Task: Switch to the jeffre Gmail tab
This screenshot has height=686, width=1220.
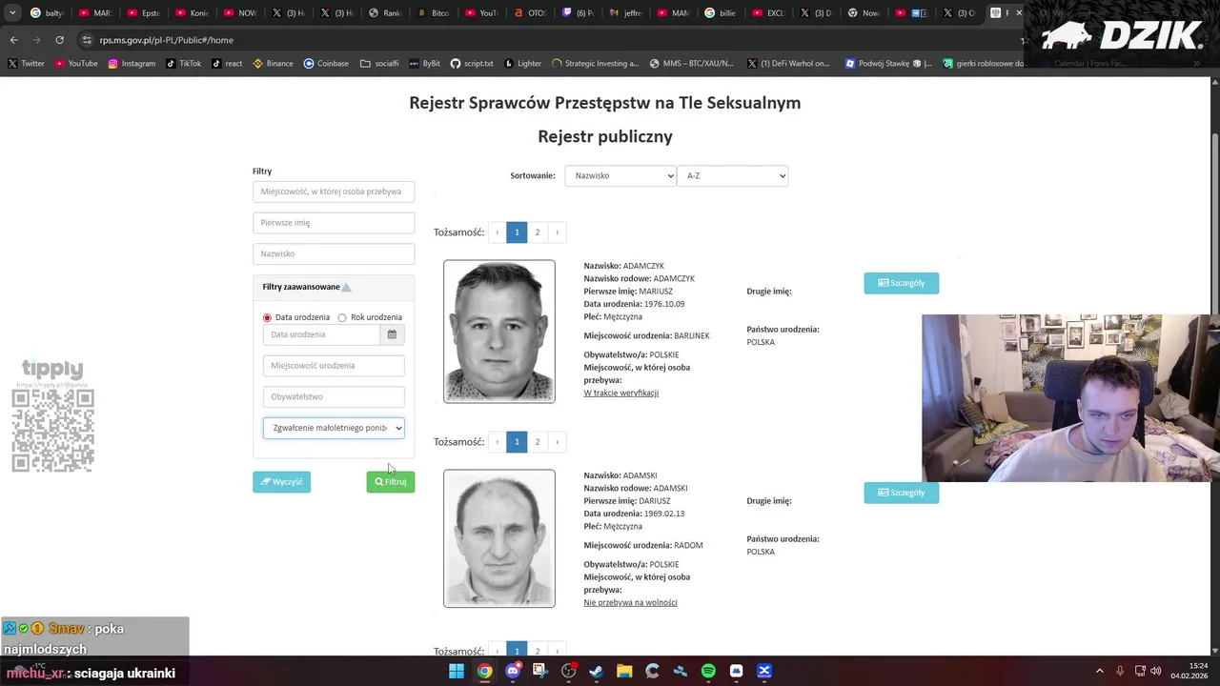Action: click(x=629, y=13)
